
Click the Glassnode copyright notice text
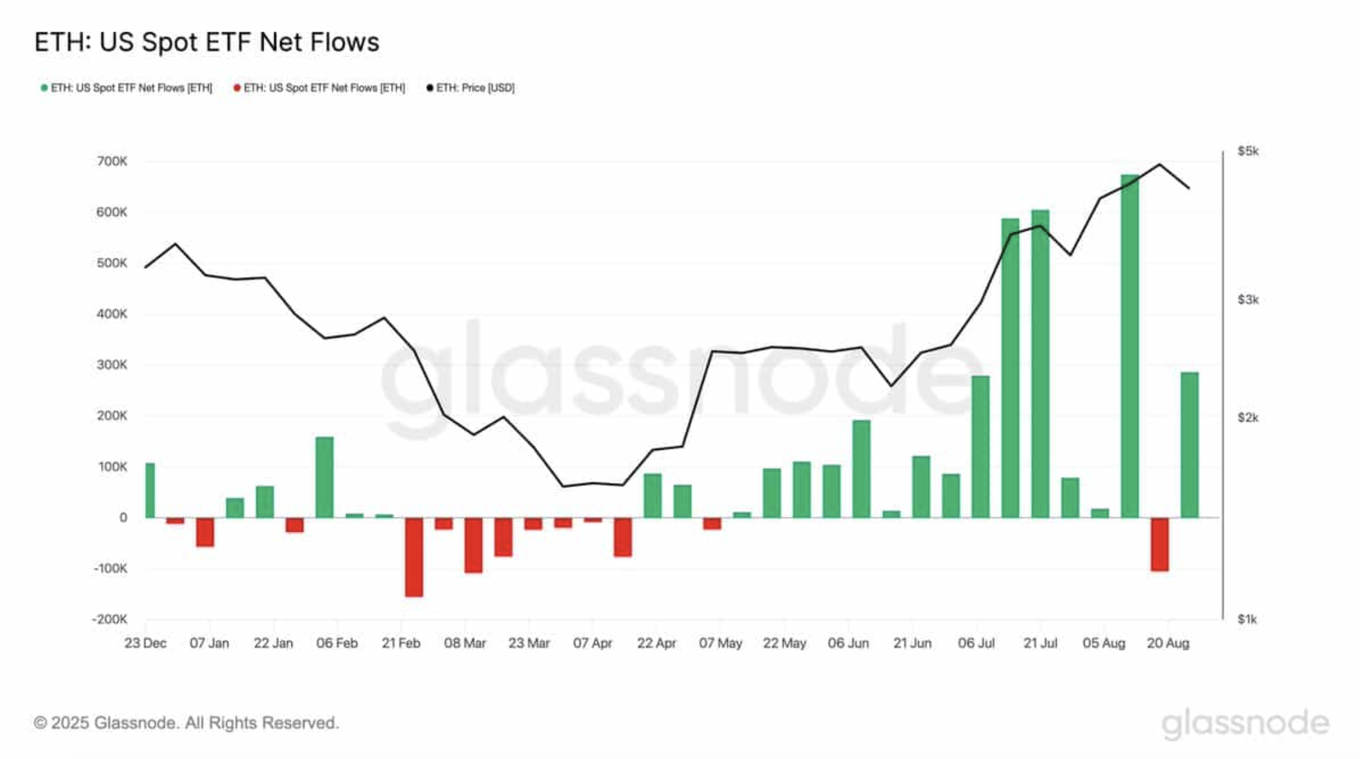tap(186, 722)
